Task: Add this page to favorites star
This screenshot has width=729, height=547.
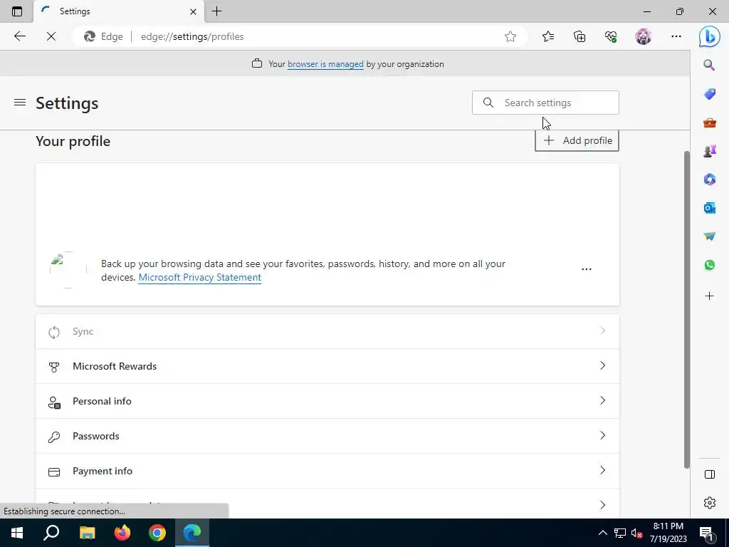Action: [510, 36]
